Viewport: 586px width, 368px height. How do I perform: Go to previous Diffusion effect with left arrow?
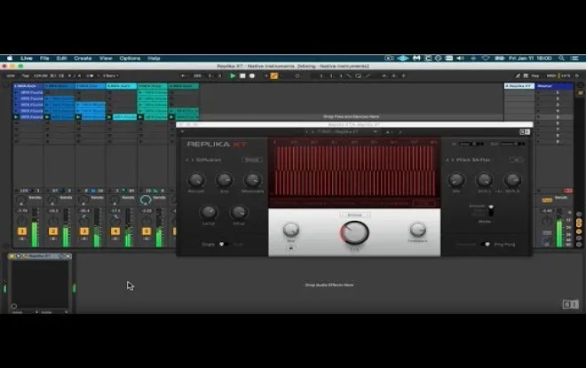tap(187, 160)
